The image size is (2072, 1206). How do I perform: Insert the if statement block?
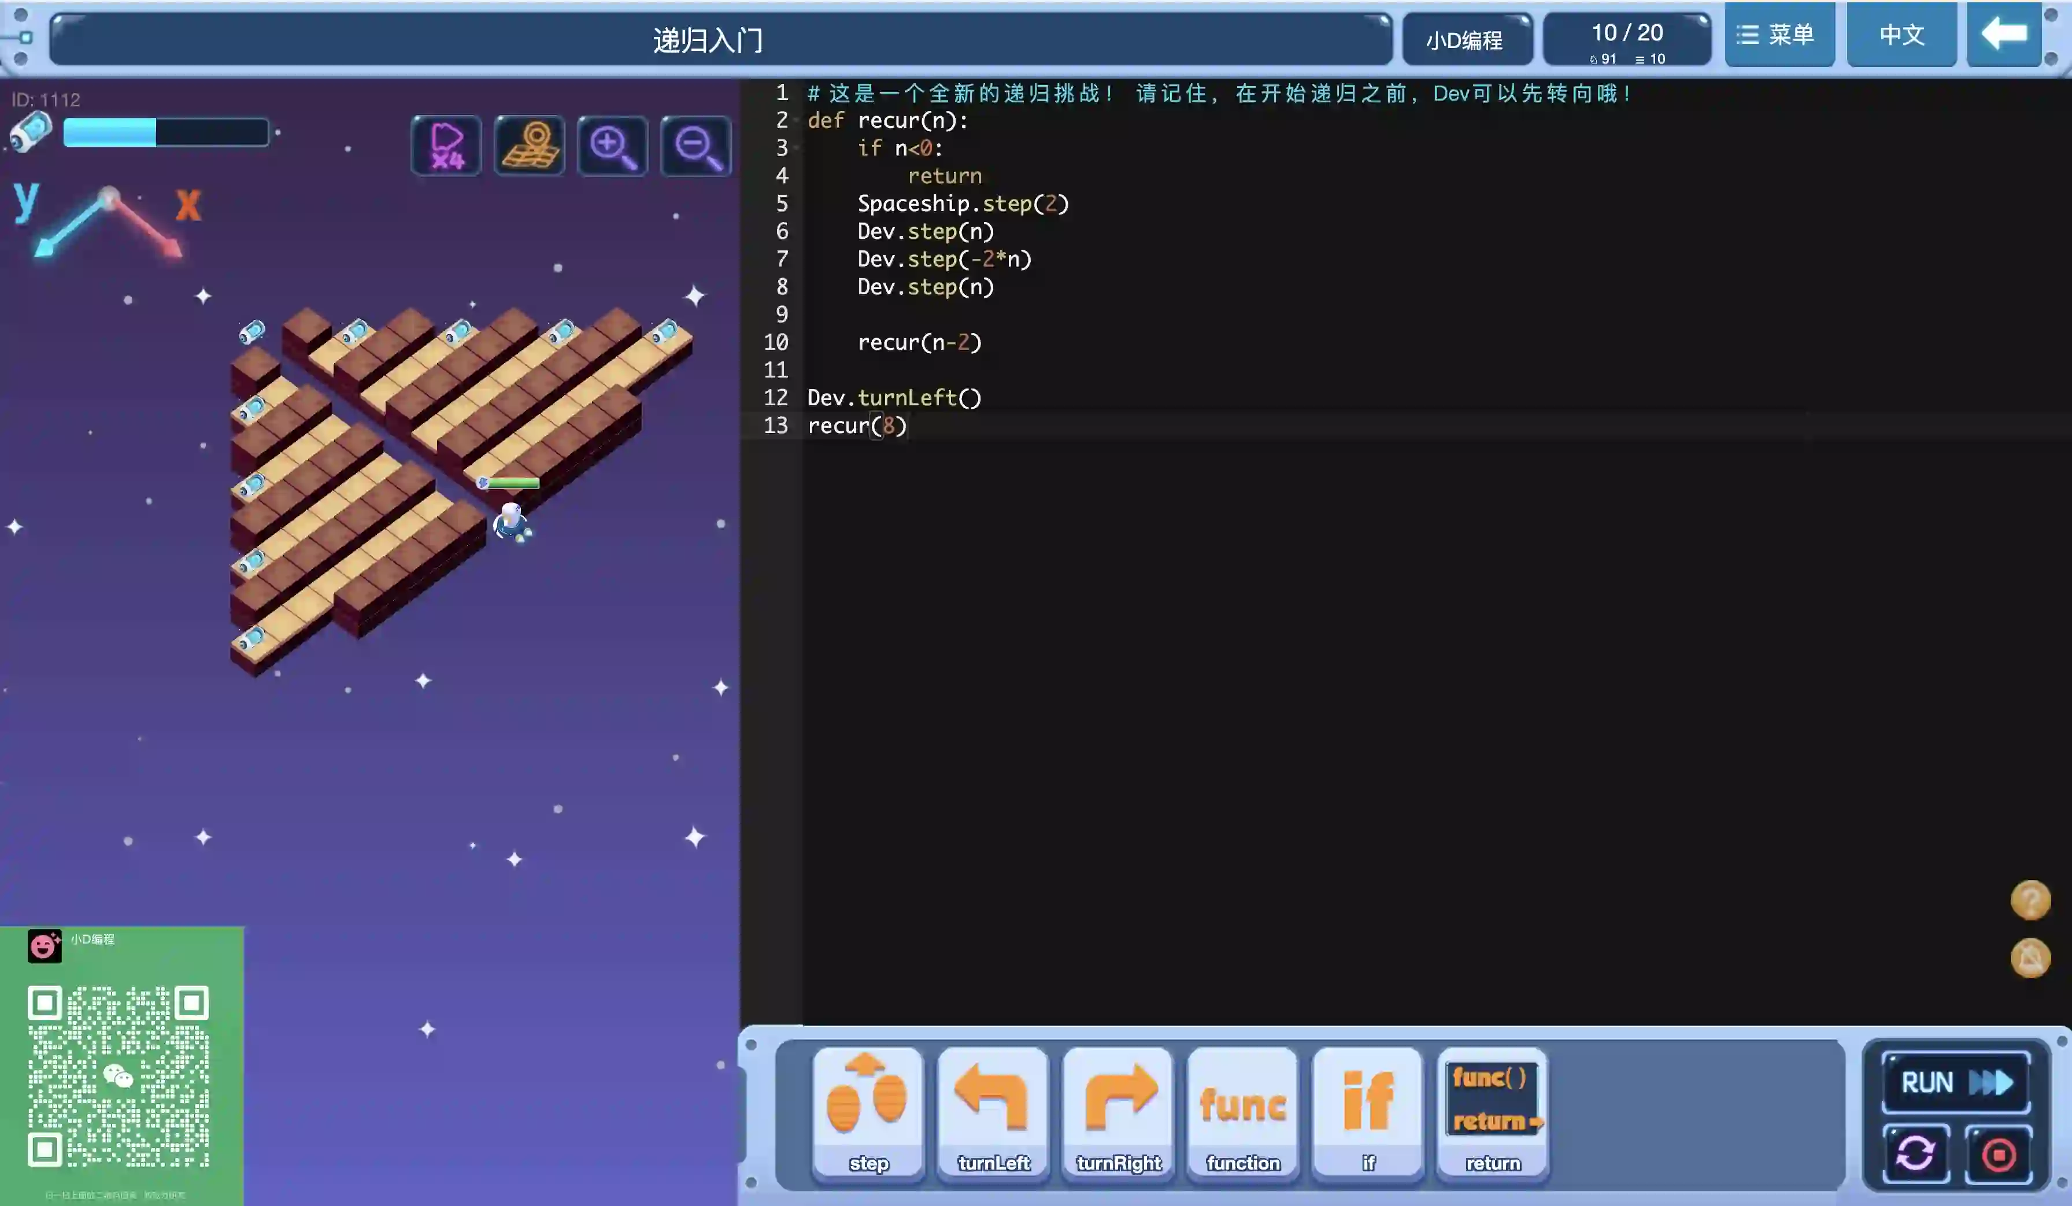pos(1368,1112)
